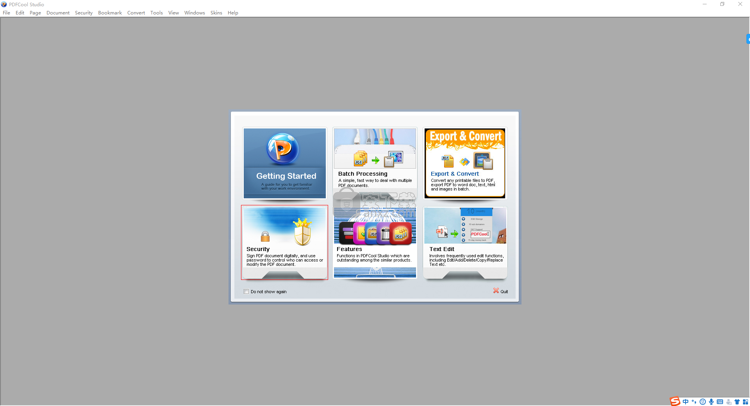
Task: Open the Convert menu
Action: point(136,13)
